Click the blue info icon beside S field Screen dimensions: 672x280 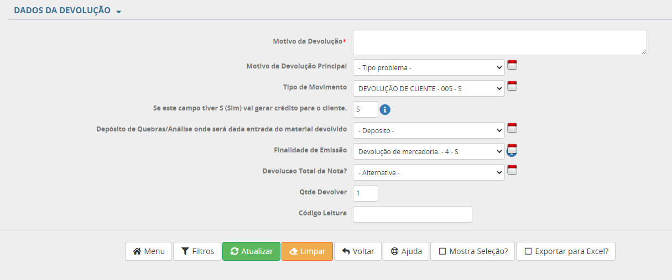(386, 109)
